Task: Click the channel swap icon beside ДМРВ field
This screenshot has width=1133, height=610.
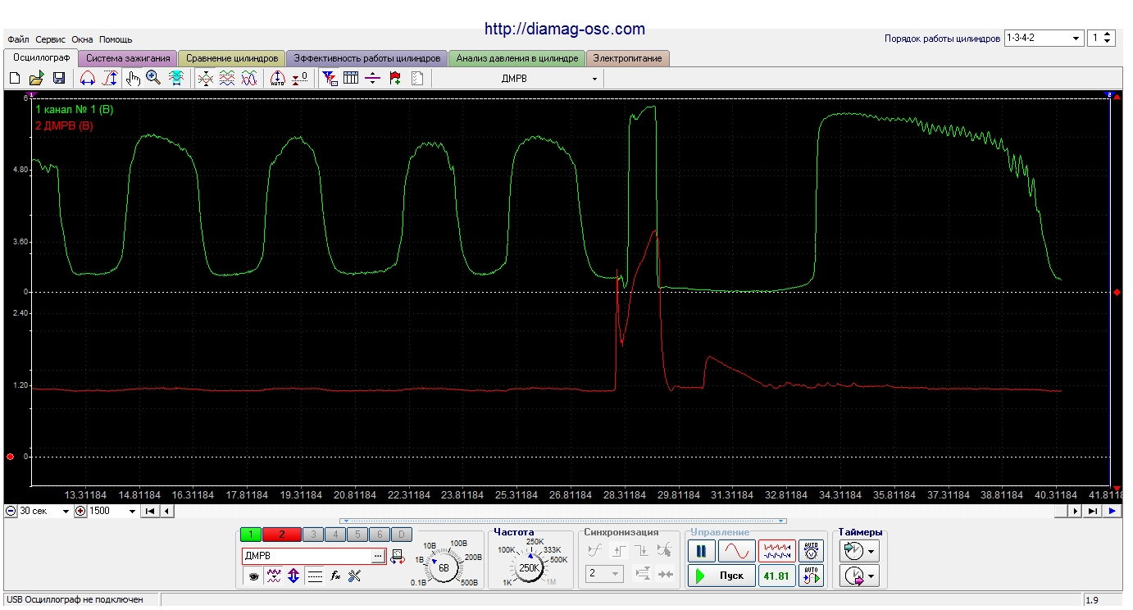Action: pyautogui.click(x=398, y=556)
